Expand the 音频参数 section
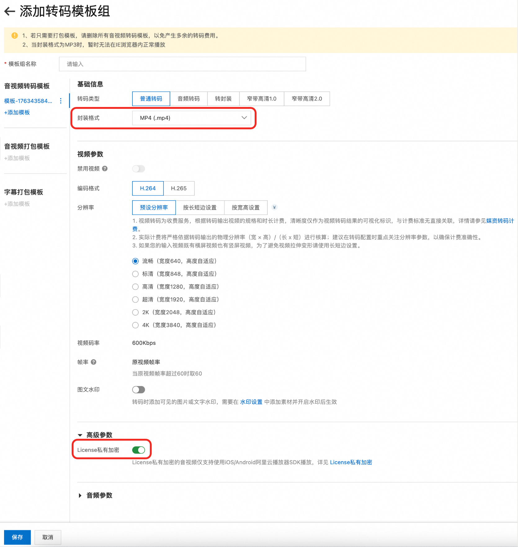Viewport: 518px width, 547px height. (80, 496)
